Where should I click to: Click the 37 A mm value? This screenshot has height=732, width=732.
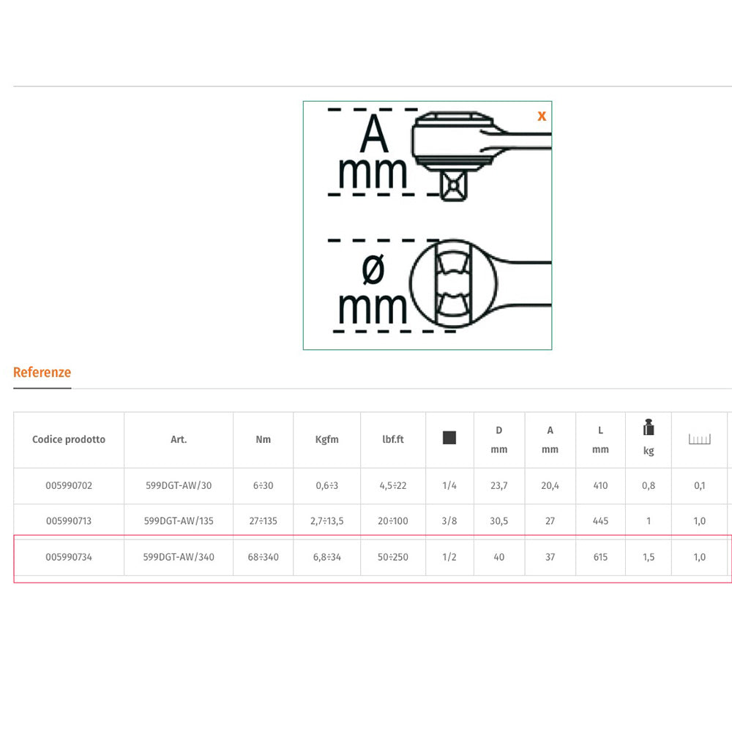550,557
